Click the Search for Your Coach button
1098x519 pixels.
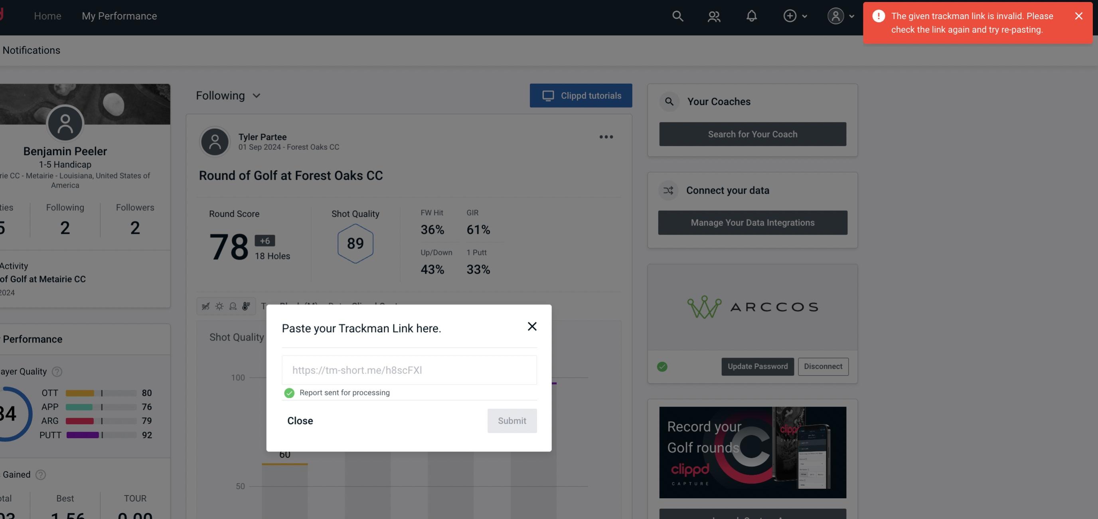point(753,133)
